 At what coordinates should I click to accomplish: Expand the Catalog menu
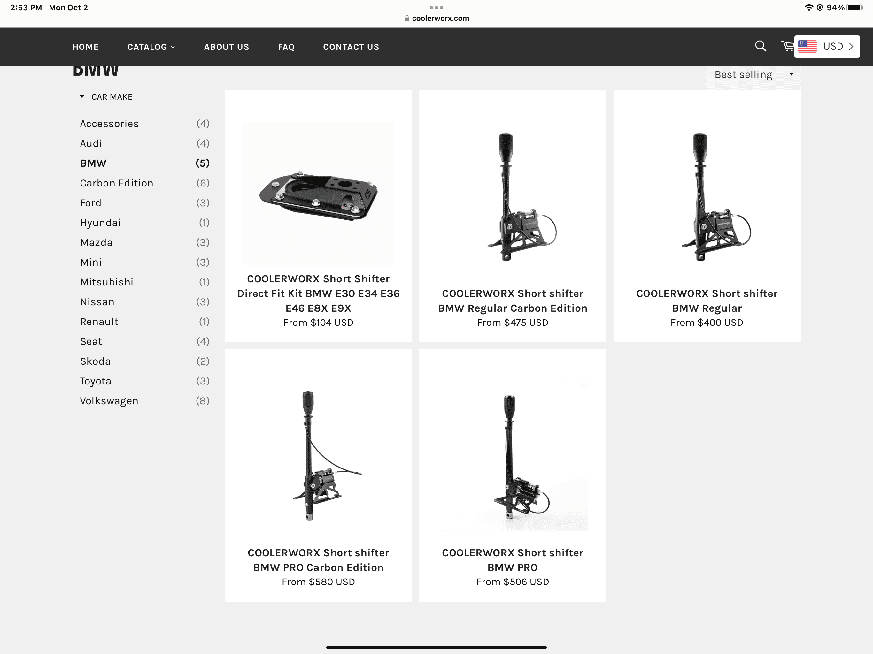pyautogui.click(x=151, y=47)
